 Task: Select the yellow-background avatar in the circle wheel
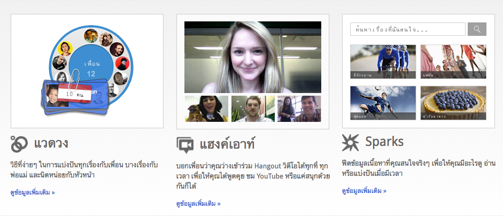[65, 47]
